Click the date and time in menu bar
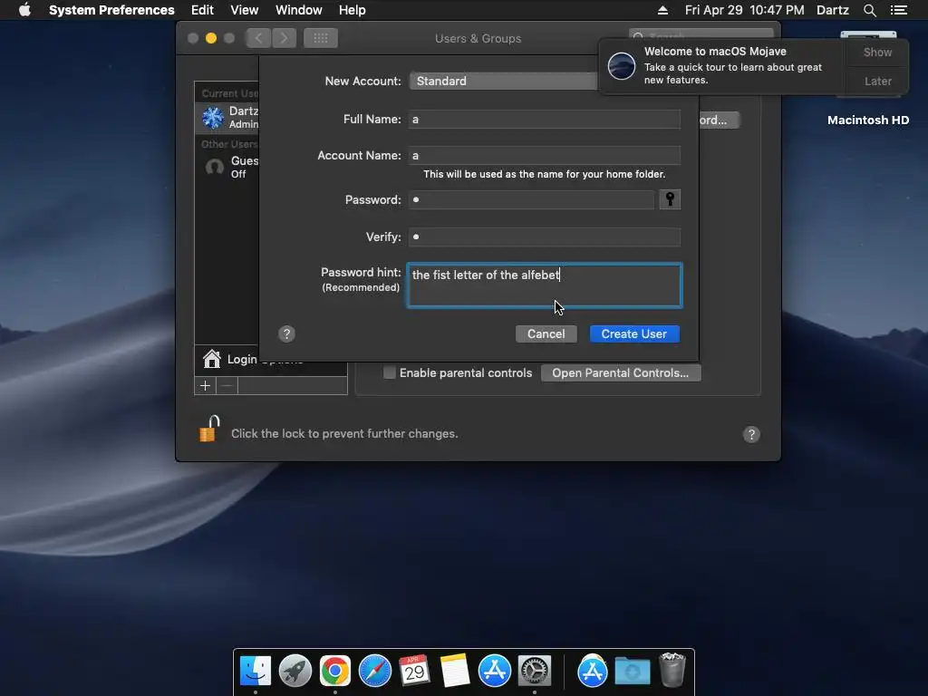 coord(745,10)
